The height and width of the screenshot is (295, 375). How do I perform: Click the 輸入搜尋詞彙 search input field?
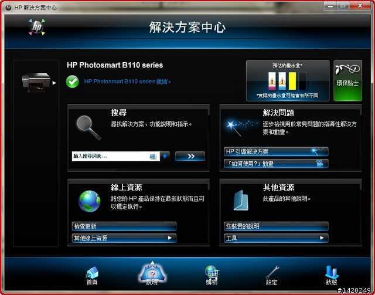tap(116, 157)
